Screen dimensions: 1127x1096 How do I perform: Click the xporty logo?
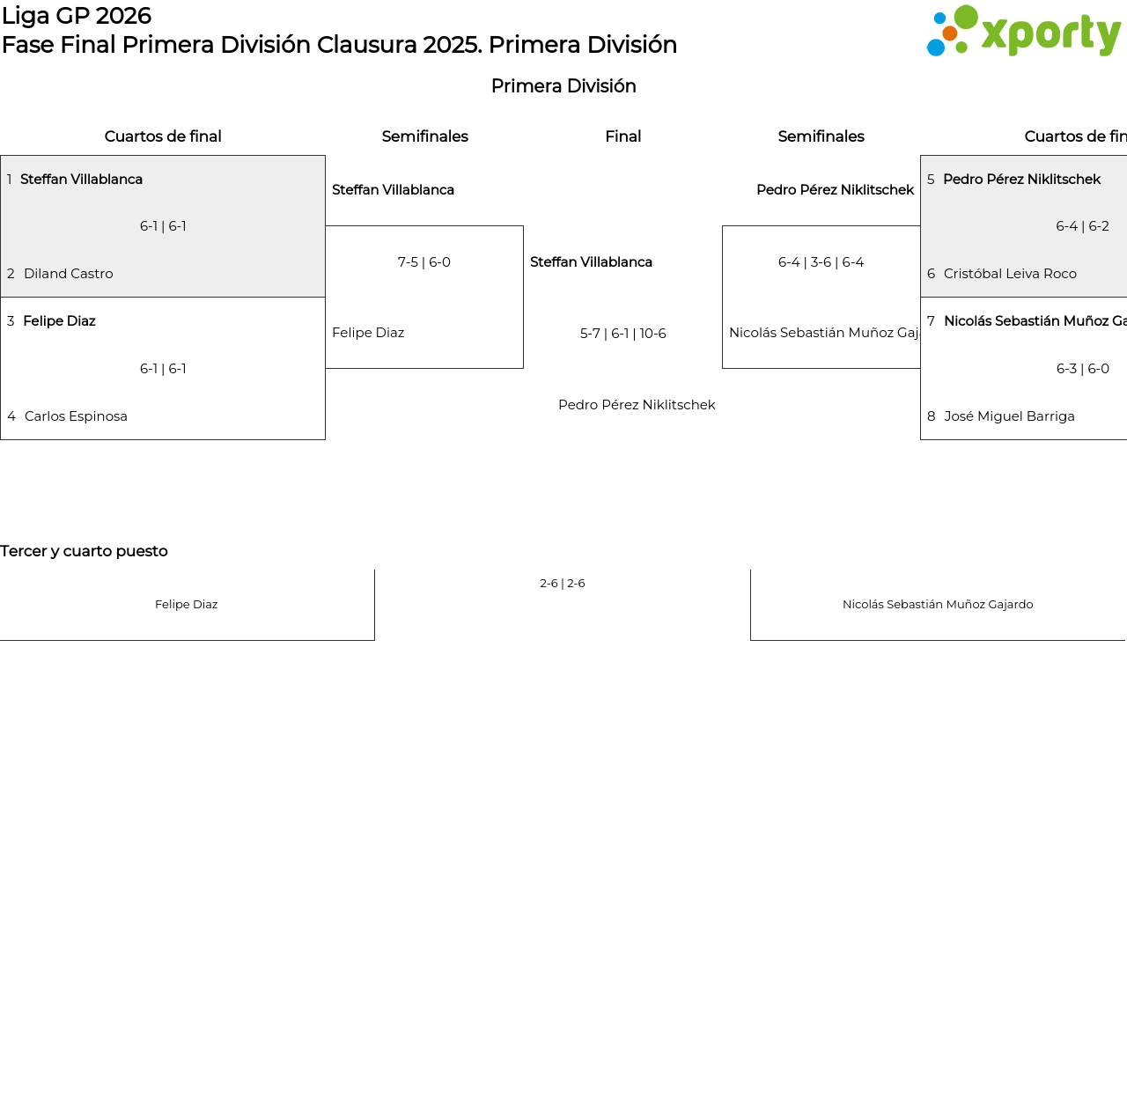click(x=1023, y=32)
